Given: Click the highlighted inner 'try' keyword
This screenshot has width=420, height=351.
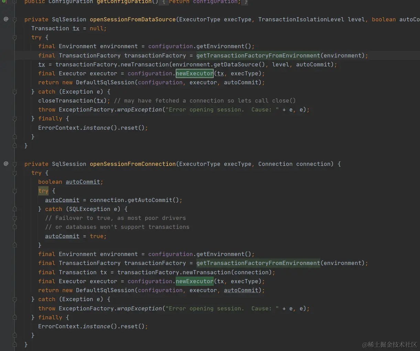Looking at the screenshot, I should [x=43, y=191].
